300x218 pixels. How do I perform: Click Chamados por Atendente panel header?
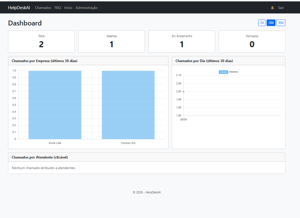pyautogui.click(x=147, y=157)
